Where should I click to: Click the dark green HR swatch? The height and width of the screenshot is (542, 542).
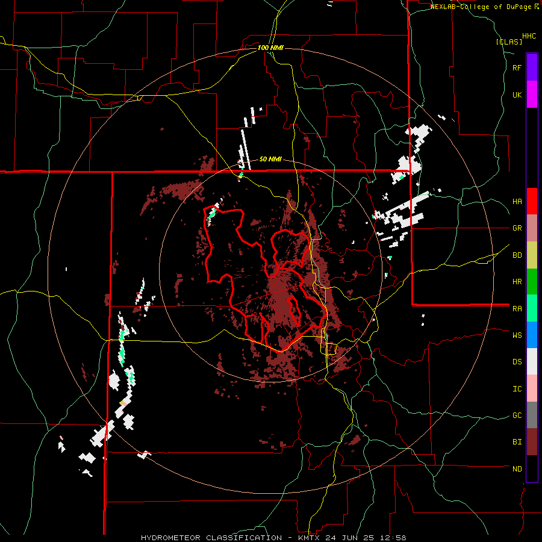(532, 282)
